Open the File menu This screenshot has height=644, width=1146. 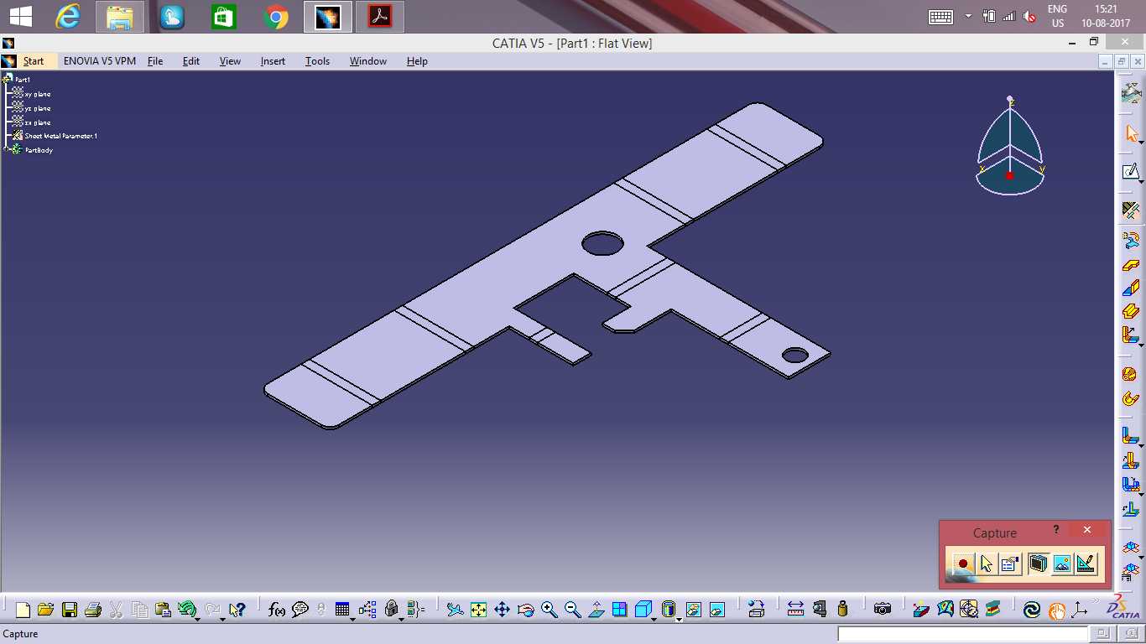155,61
